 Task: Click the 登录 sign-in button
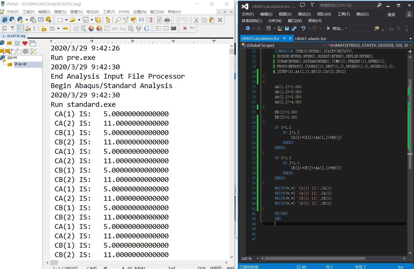click(x=392, y=14)
